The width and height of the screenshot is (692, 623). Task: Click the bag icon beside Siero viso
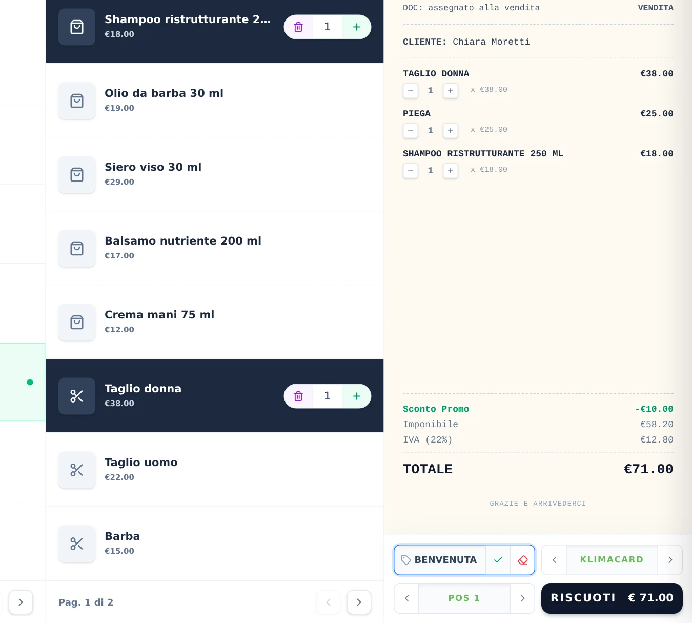(77, 174)
